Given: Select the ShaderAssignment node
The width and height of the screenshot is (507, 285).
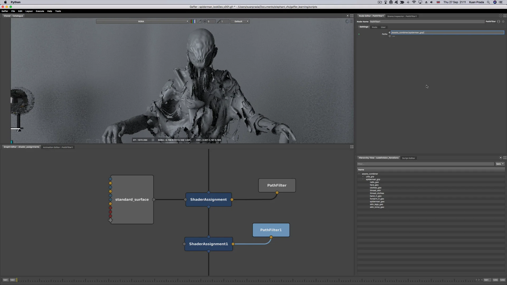Looking at the screenshot, I should [209, 199].
